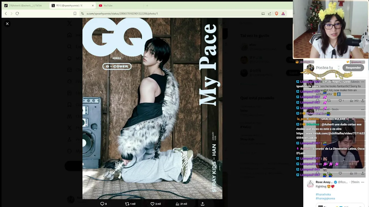The height and width of the screenshot is (207, 369).
Task: Go back using the browser back arrow
Action: click(6, 14)
